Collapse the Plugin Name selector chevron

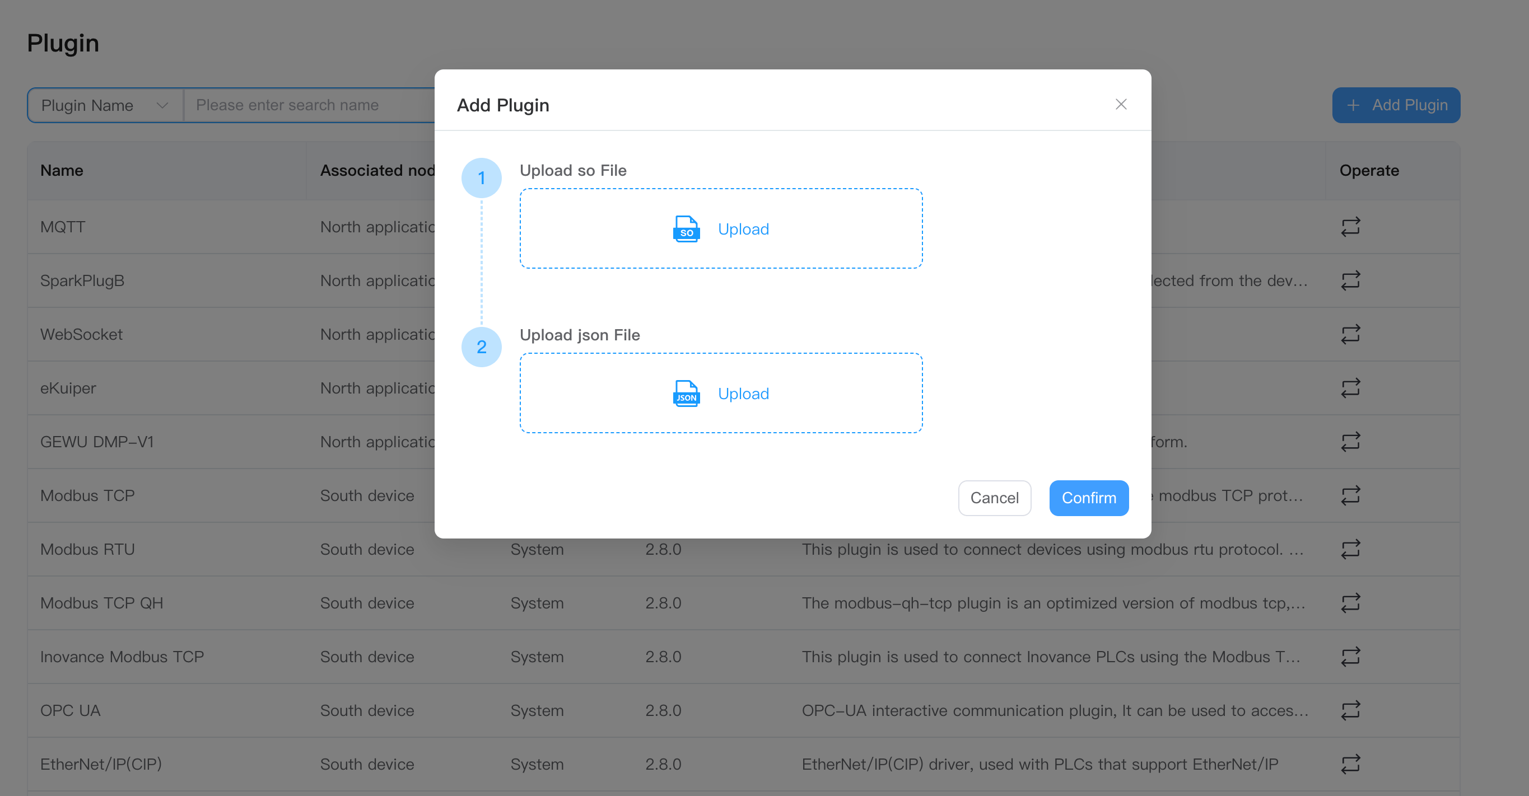pyautogui.click(x=162, y=105)
